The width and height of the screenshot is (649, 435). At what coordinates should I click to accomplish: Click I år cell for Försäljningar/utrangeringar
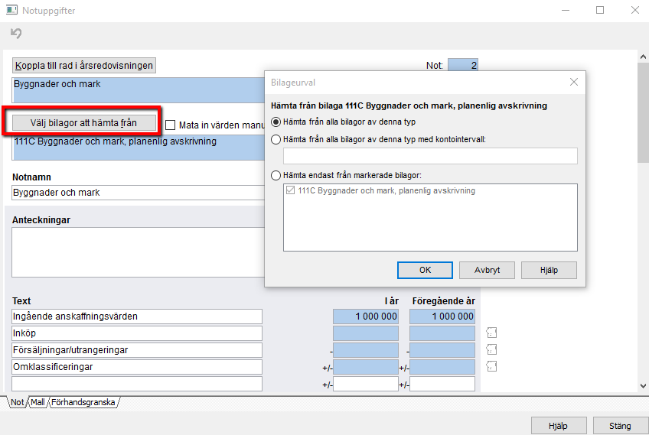(366, 350)
